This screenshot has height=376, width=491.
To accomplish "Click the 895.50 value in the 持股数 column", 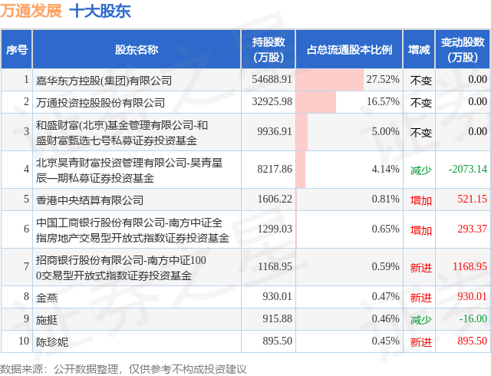I will pyautogui.click(x=277, y=341).
